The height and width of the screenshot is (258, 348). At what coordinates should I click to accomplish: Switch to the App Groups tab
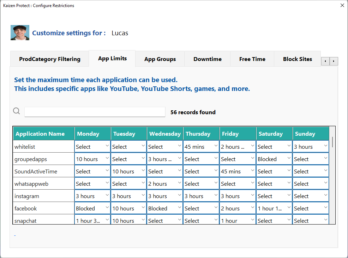pos(160,59)
